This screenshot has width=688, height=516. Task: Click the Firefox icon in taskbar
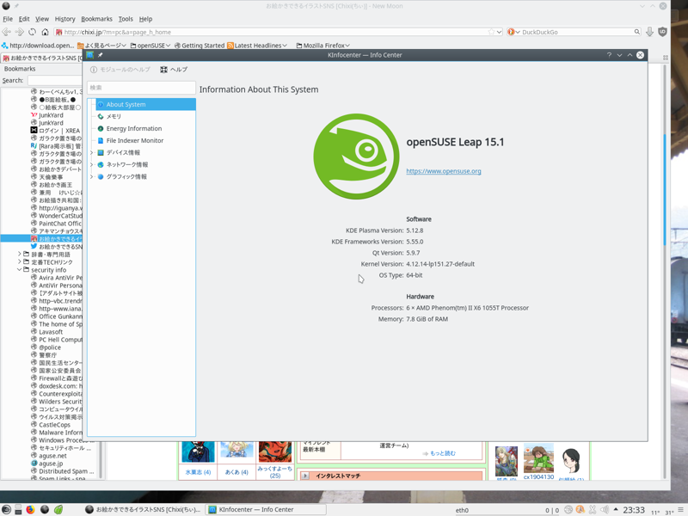[x=31, y=509]
